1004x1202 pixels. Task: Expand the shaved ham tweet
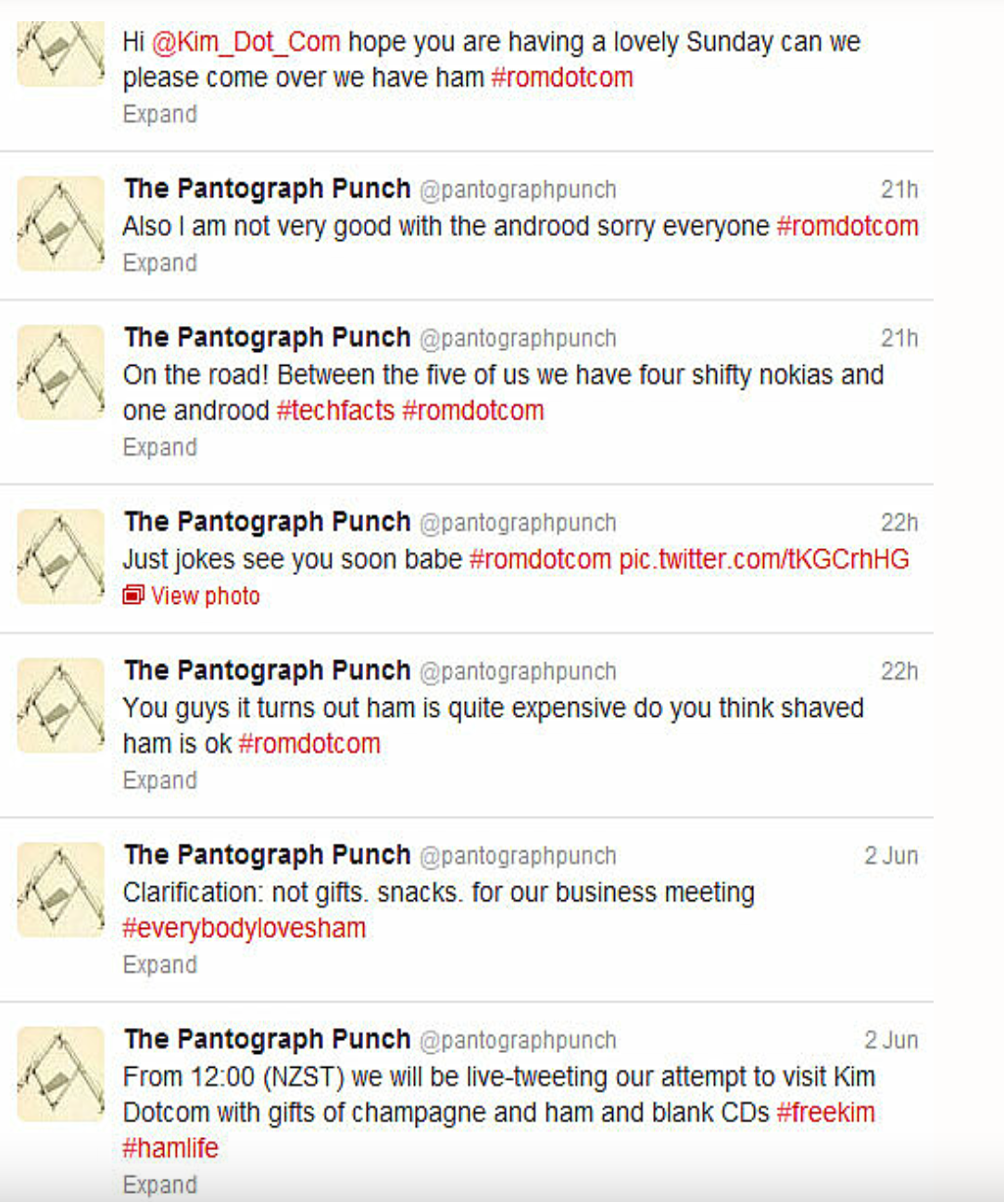pos(160,781)
